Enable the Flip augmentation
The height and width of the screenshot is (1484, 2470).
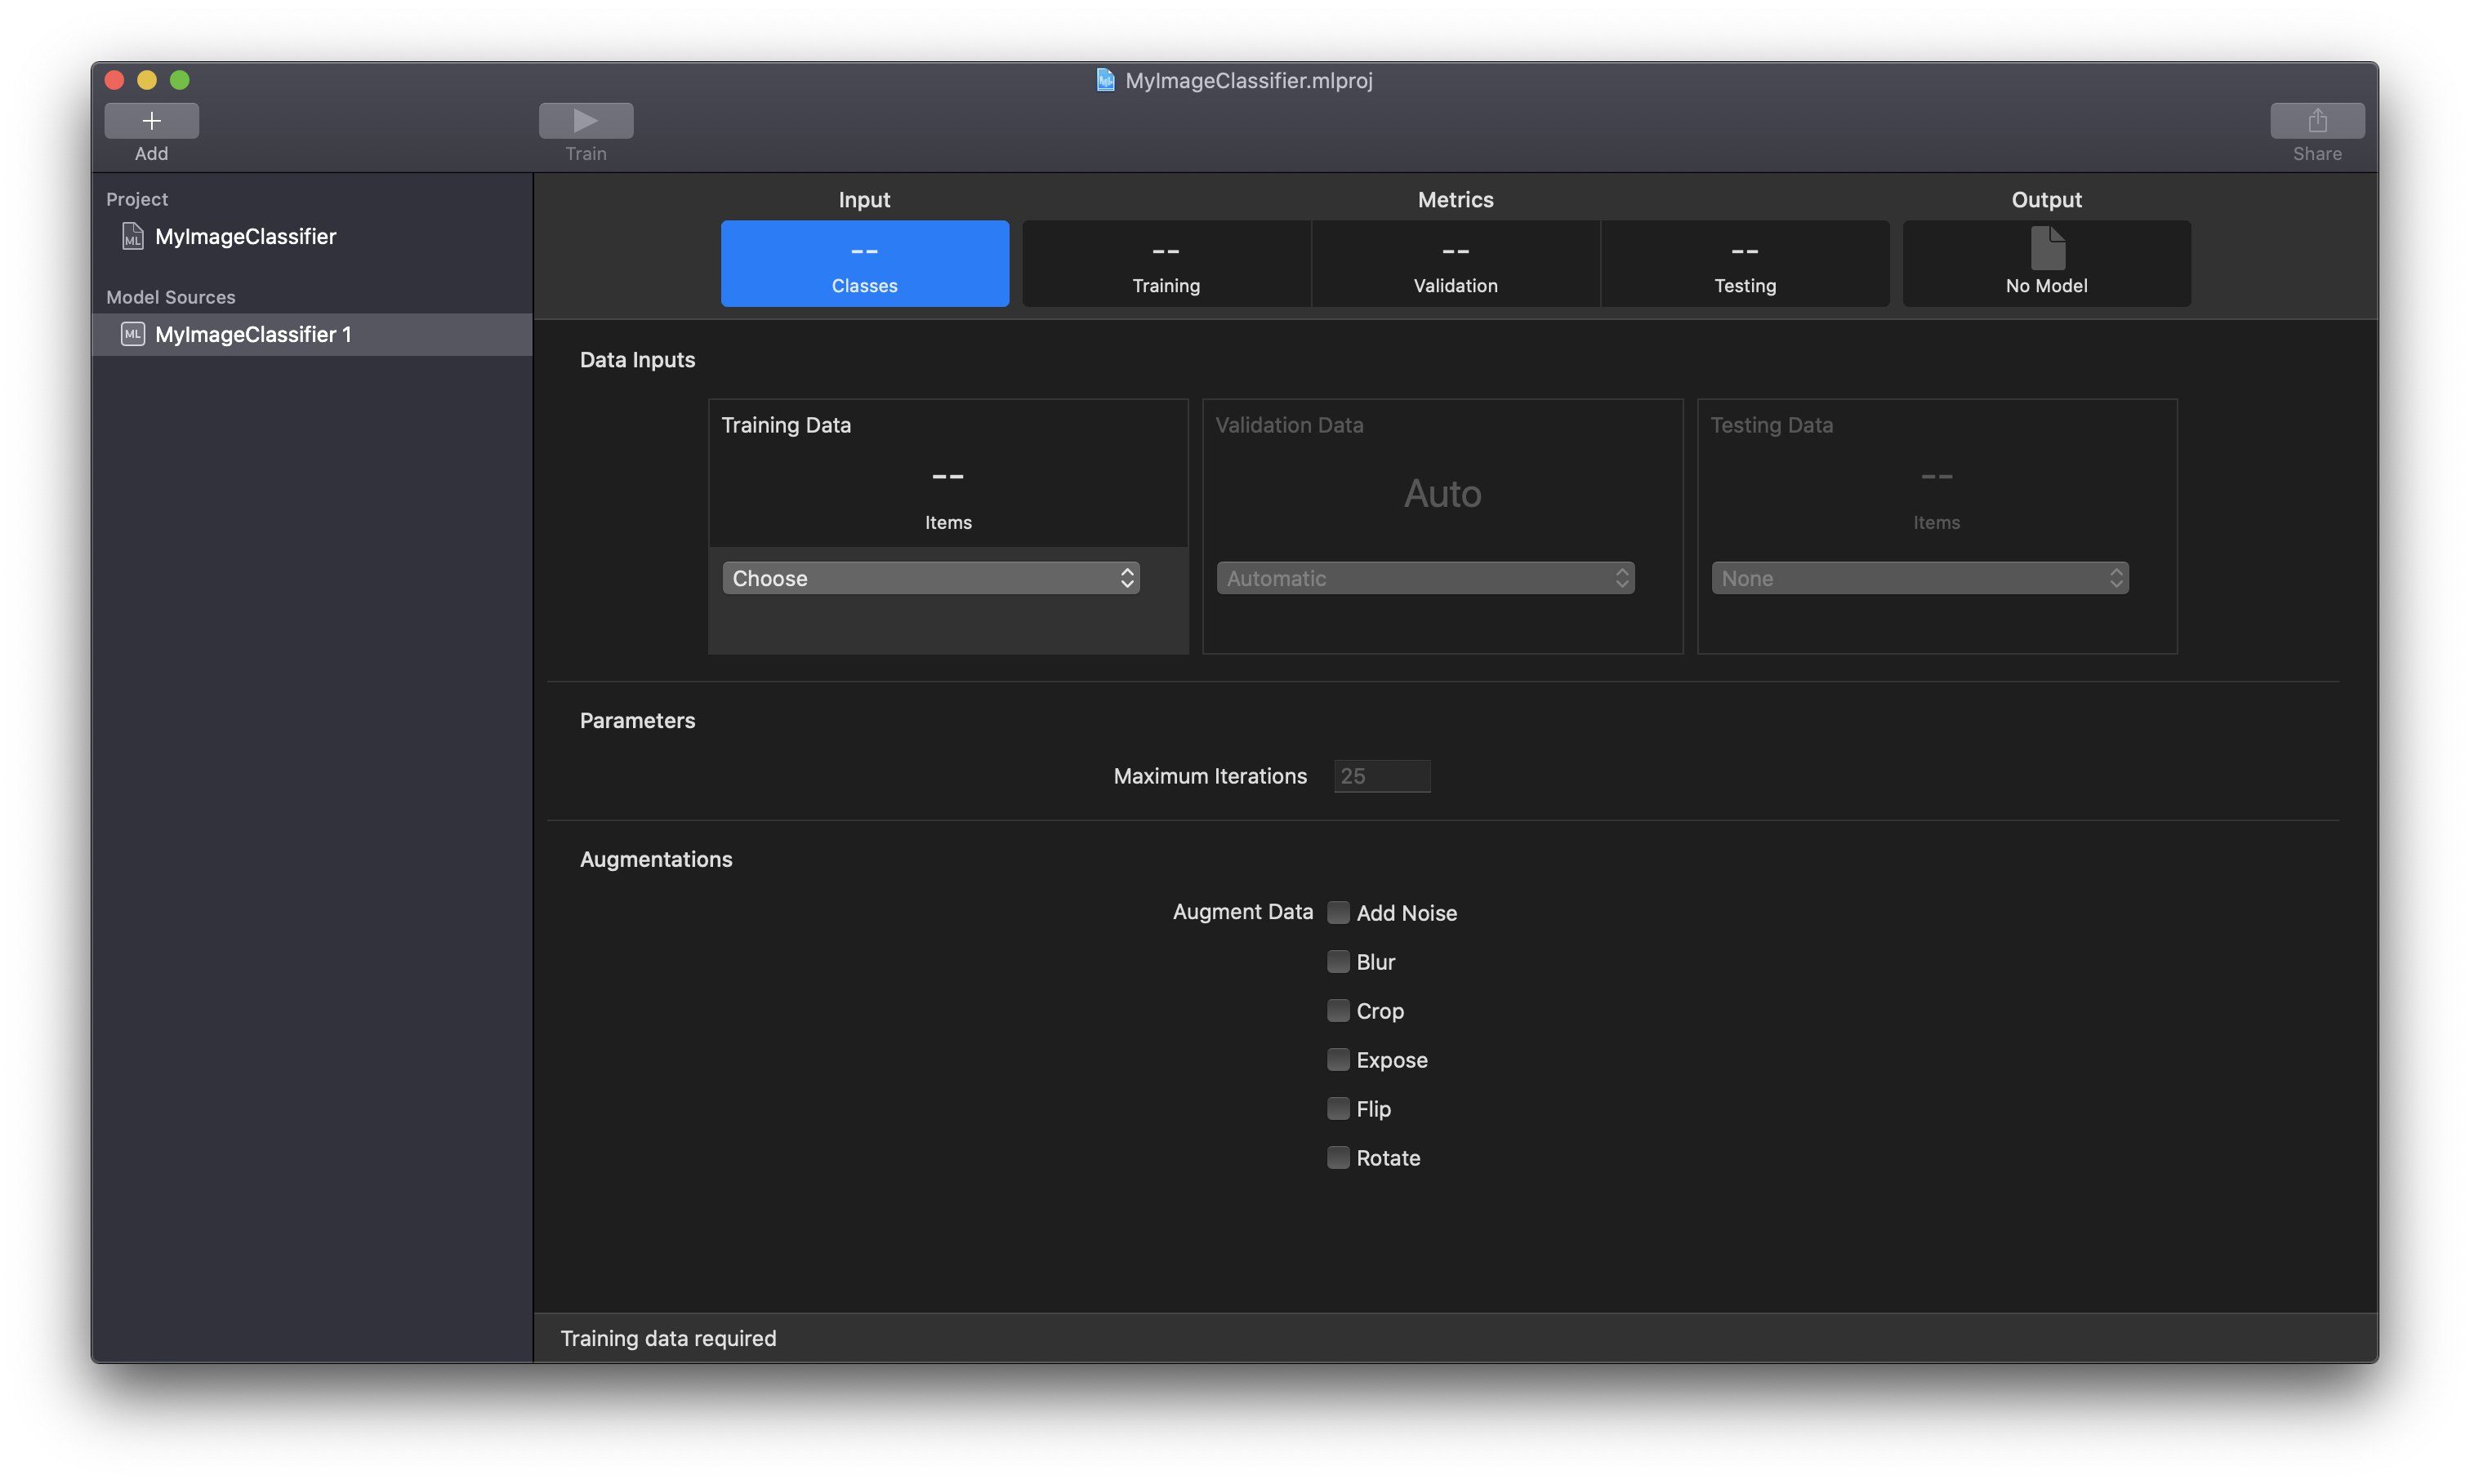1338,1108
